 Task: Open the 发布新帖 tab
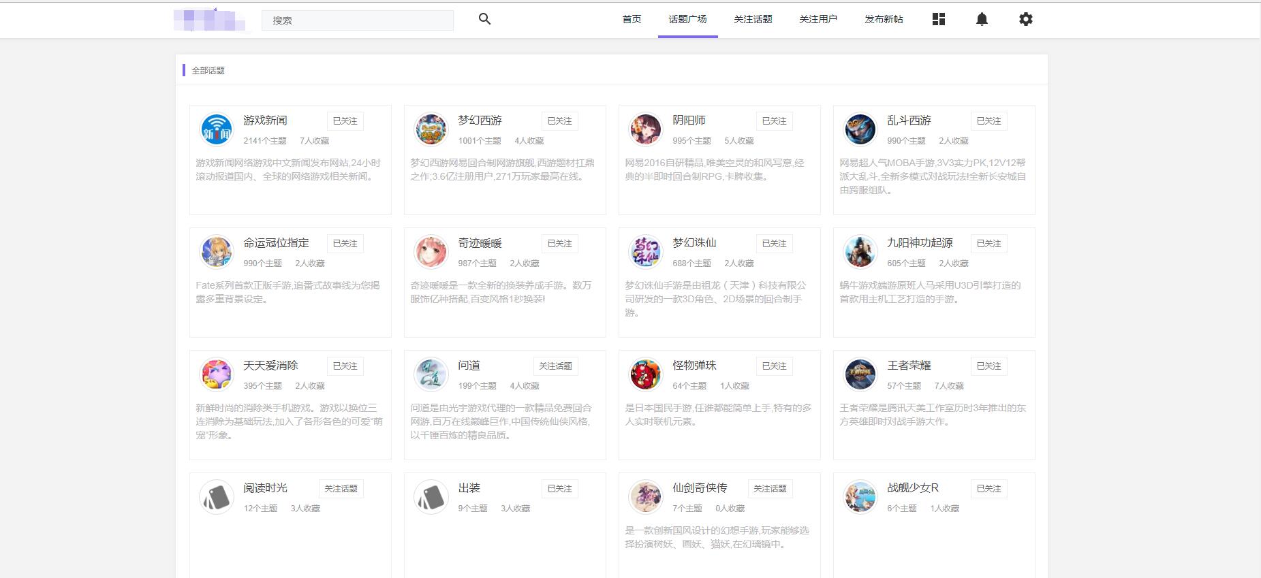884,19
